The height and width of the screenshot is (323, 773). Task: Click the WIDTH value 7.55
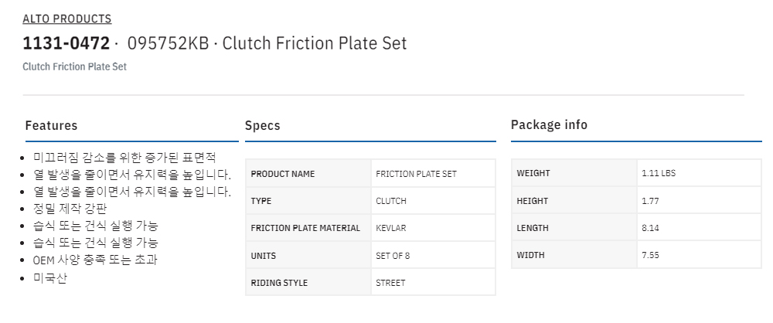pyautogui.click(x=650, y=255)
